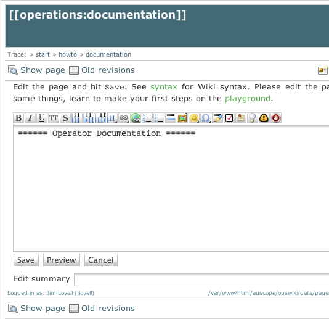Viewport: 329px width, 319px height.
Task: Cancel editing the page
Action: [101, 260]
